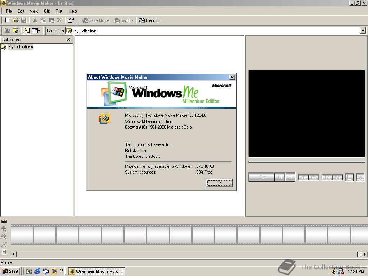The height and width of the screenshot is (276, 368).
Task: Launch Internet Explorer from quick launch
Action: point(37,271)
